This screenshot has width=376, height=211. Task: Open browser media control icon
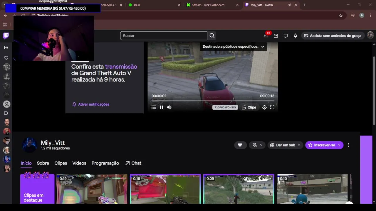click(353, 16)
